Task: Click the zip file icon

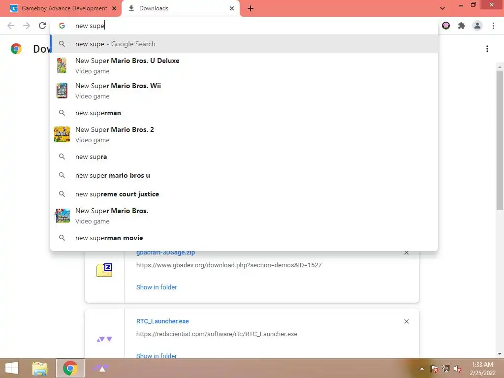Action: pos(104,270)
